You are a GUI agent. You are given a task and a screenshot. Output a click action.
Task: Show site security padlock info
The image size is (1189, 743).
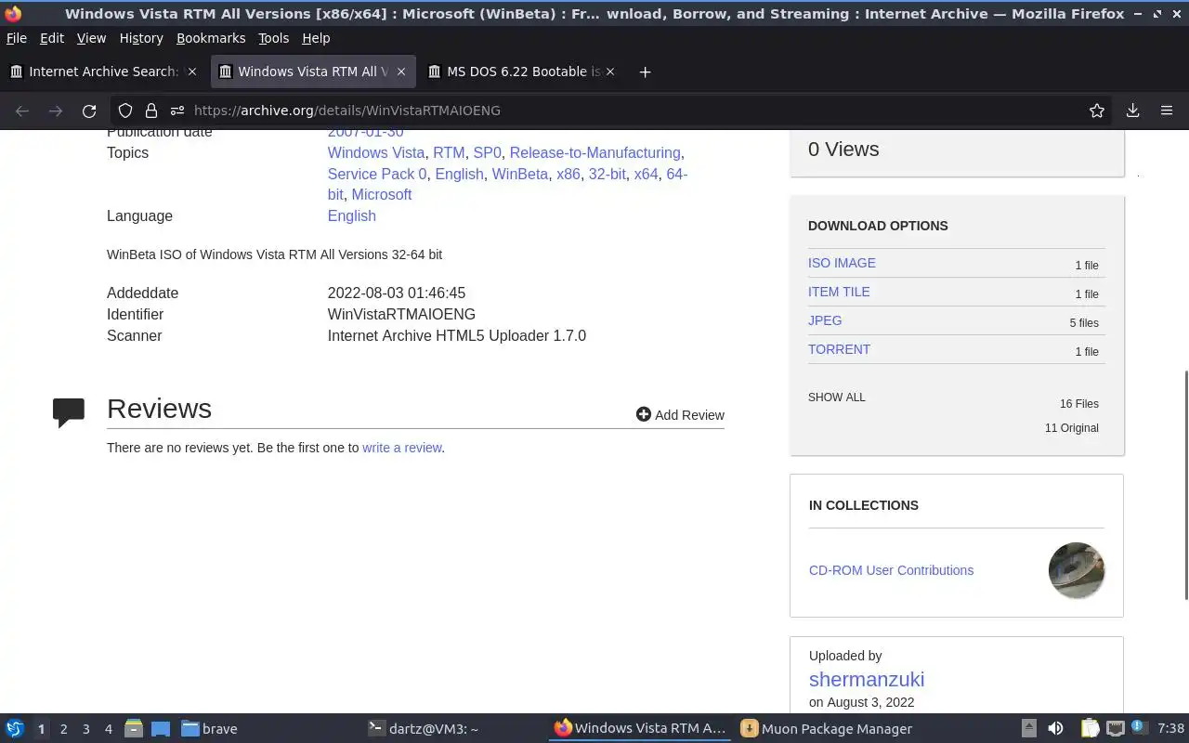click(x=150, y=111)
